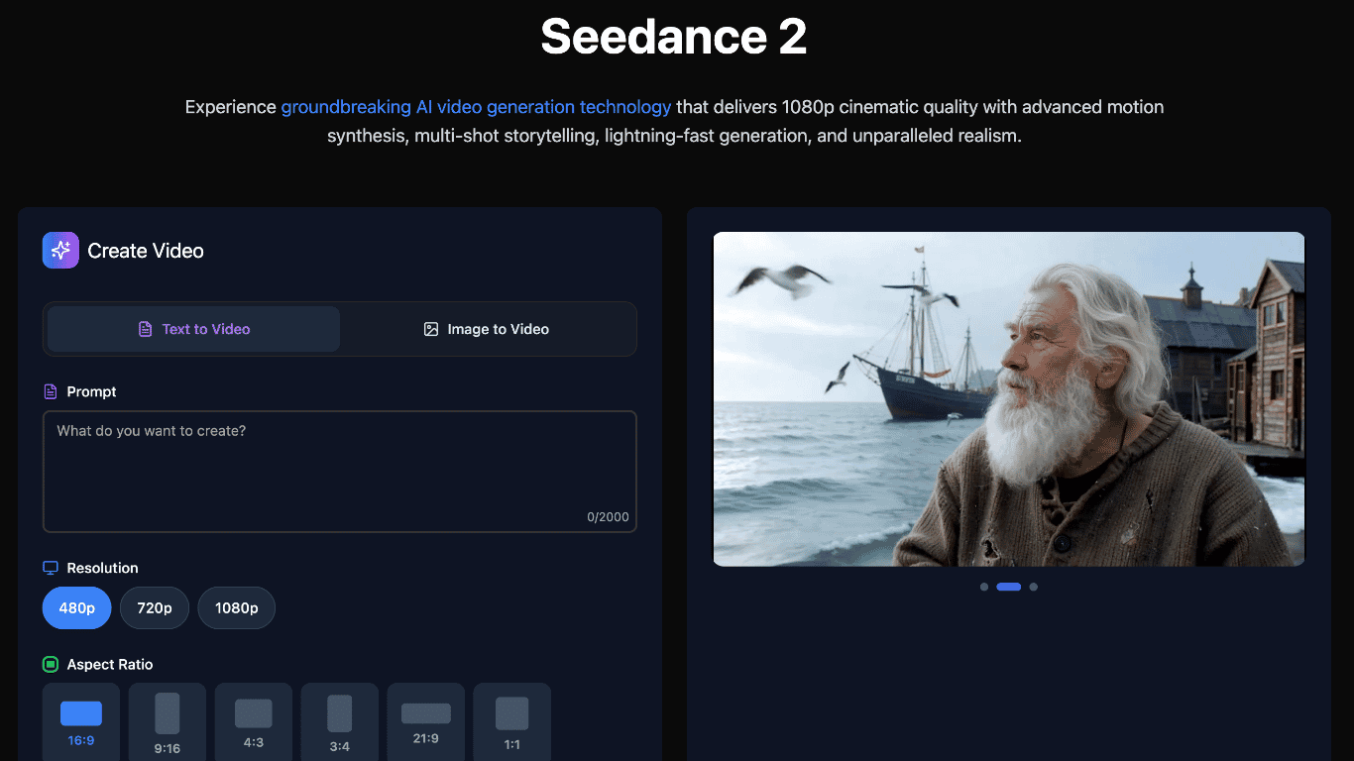Choose the 4:3 aspect ratio
This screenshot has width=1354, height=761.
click(x=253, y=721)
